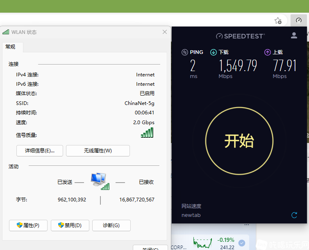This screenshot has height=250, width=309.
Task: Click the refresh icon in Speedtest panel
Action: (294, 215)
